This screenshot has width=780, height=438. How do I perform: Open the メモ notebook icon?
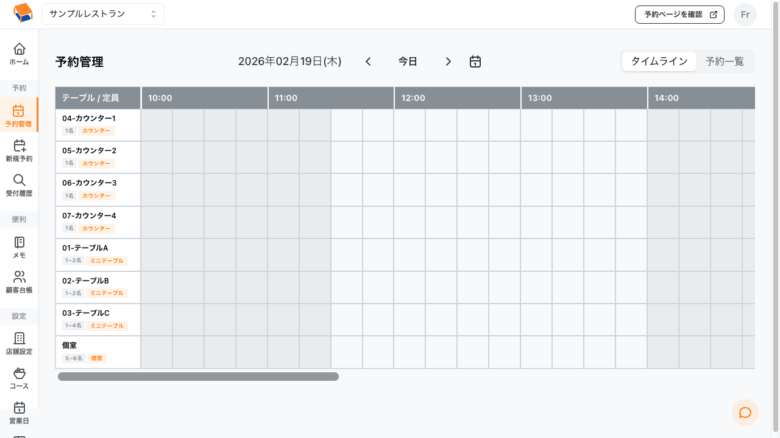click(19, 243)
